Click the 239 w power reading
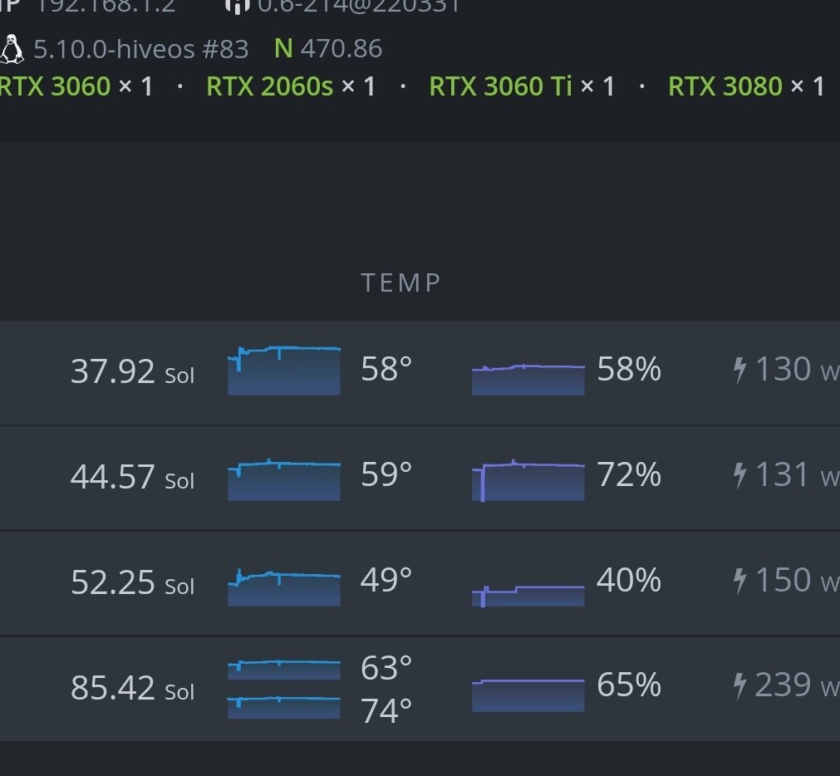This screenshot has width=840, height=776. coord(798,685)
